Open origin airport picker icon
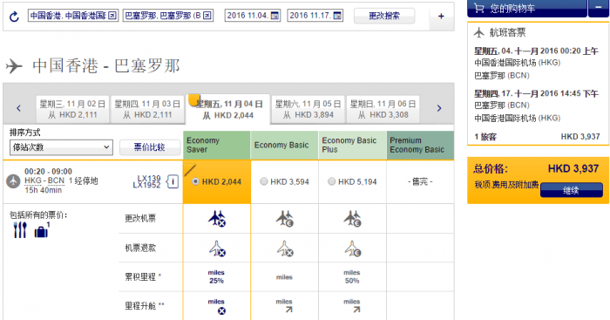610x320 pixels. pyautogui.click(x=112, y=16)
